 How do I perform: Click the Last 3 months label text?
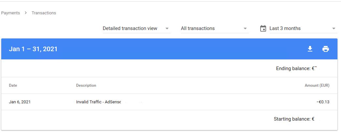[x=285, y=28]
